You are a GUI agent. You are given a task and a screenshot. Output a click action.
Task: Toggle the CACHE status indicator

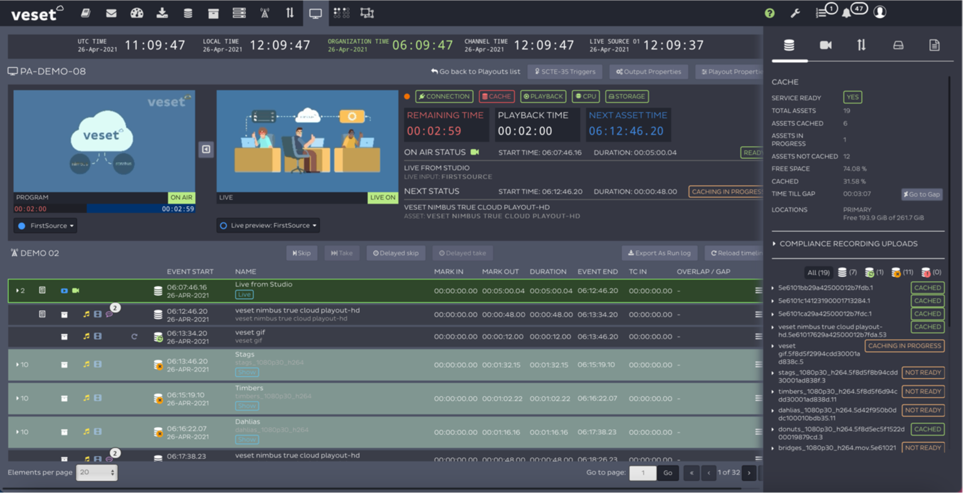(495, 96)
